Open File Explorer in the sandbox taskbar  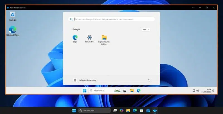(132, 91)
